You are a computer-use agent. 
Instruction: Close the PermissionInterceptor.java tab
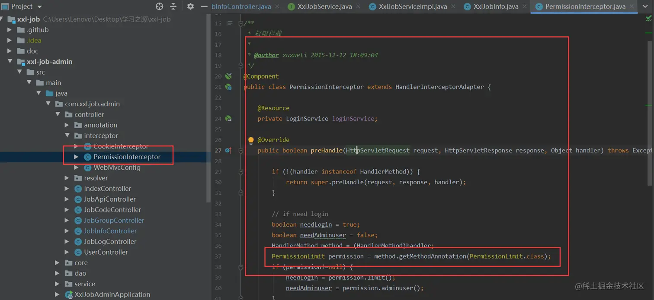click(x=632, y=6)
